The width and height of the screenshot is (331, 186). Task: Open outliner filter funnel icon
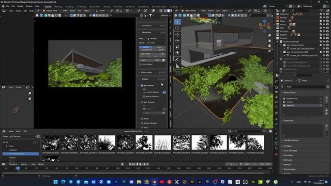(x=322, y=10)
